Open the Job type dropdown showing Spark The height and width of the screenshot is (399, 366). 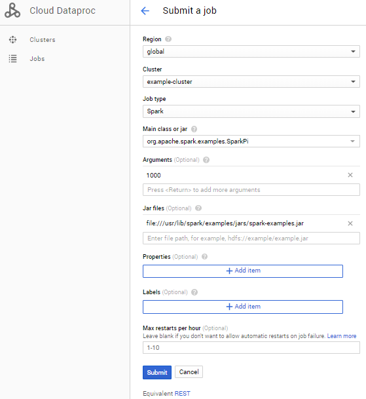coord(251,111)
